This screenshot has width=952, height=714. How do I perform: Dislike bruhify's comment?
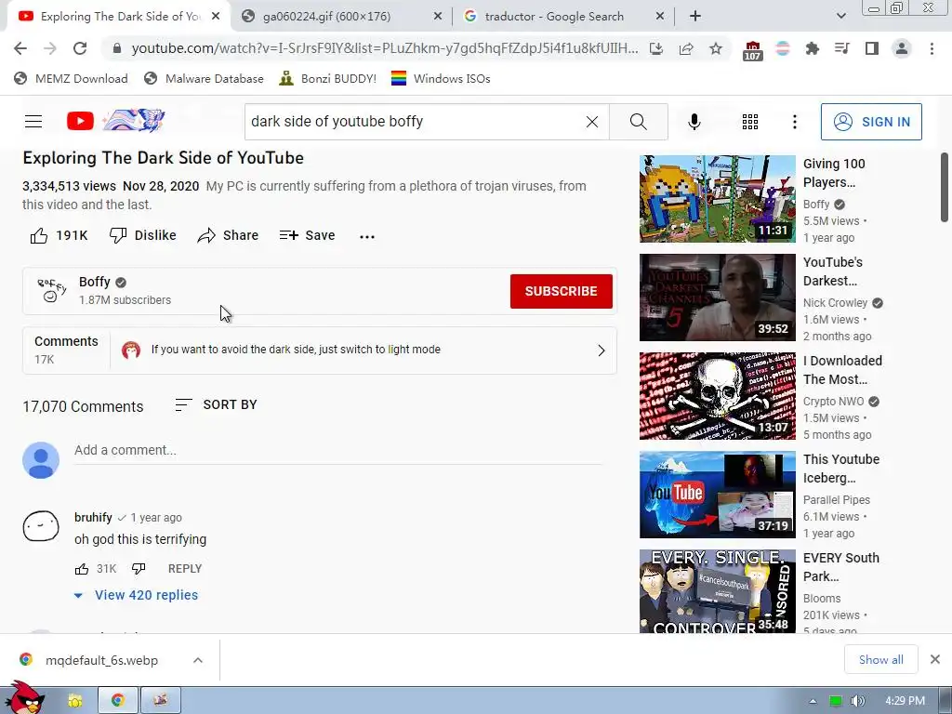point(139,569)
